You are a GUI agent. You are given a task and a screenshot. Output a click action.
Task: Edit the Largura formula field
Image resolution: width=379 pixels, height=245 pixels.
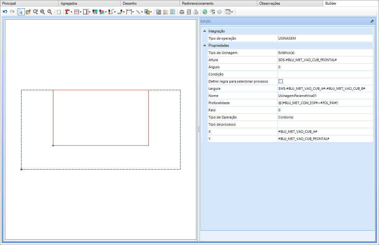(x=325, y=89)
